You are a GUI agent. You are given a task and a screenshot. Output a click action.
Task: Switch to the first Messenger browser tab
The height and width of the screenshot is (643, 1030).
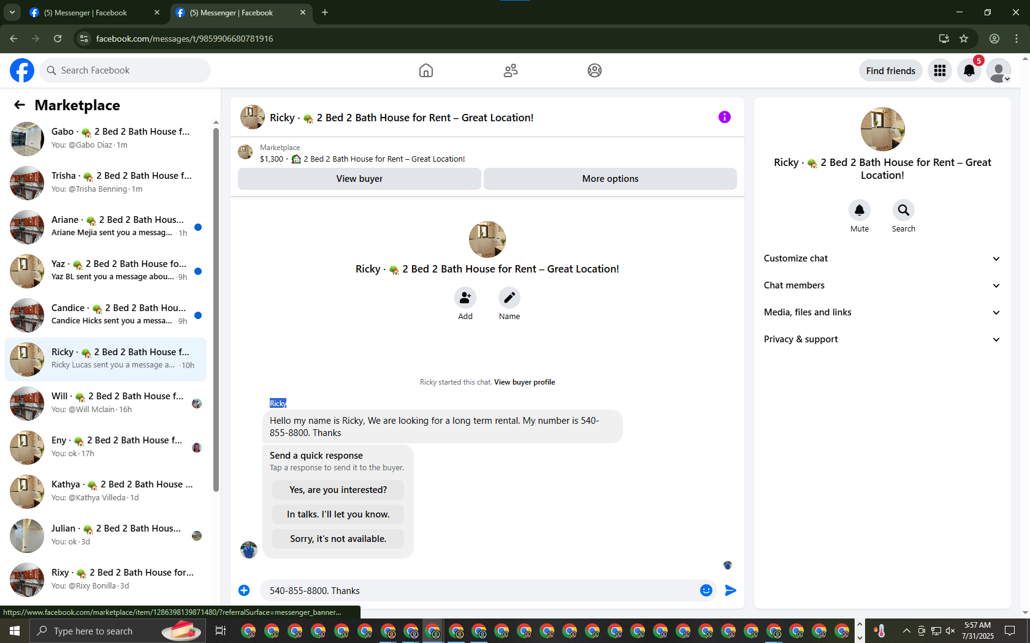[x=94, y=12]
